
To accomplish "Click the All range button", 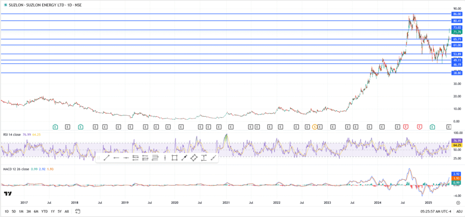I will pos(67,212).
